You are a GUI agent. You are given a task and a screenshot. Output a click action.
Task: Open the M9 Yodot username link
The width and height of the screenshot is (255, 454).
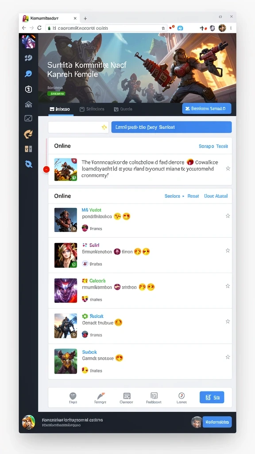point(91,210)
